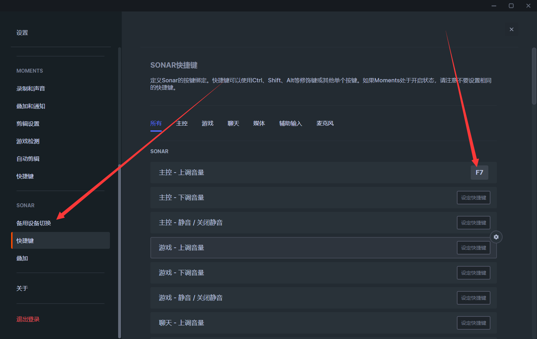Open Sonar 叠加 settings
The image size is (537, 339).
(22, 258)
